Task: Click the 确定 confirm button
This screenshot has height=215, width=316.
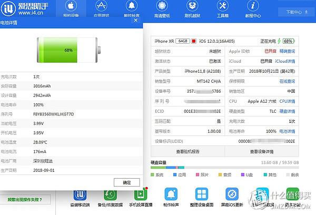Action: click(x=127, y=182)
